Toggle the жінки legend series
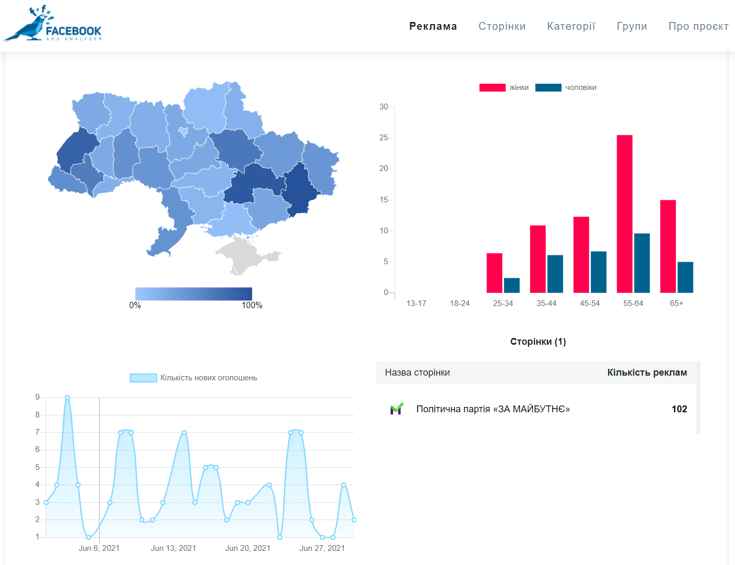 pos(503,87)
